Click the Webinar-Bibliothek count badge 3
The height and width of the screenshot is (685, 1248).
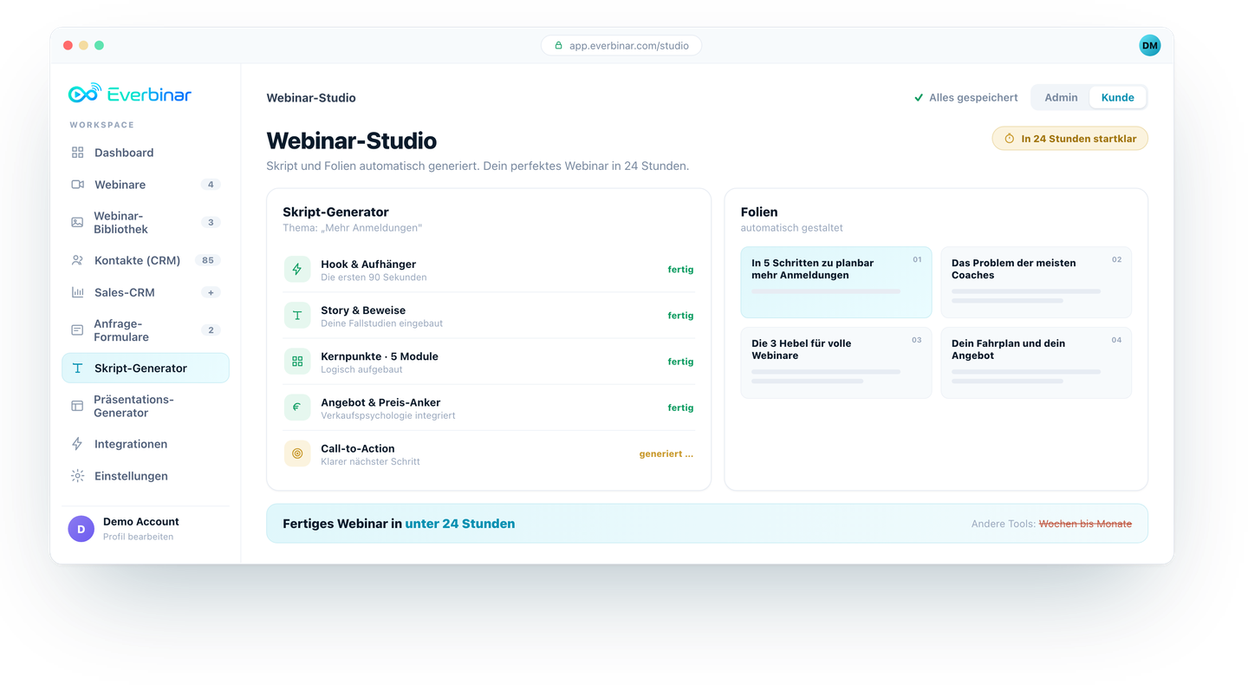point(211,223)
